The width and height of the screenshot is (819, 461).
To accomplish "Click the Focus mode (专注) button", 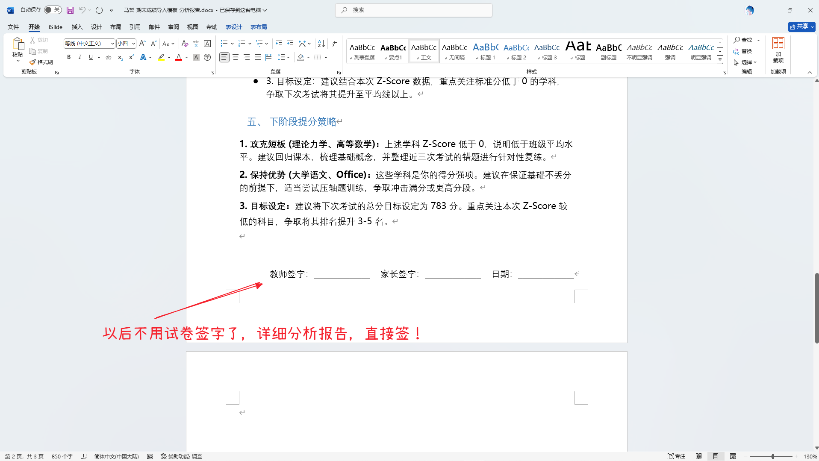I will click(676, 456).
